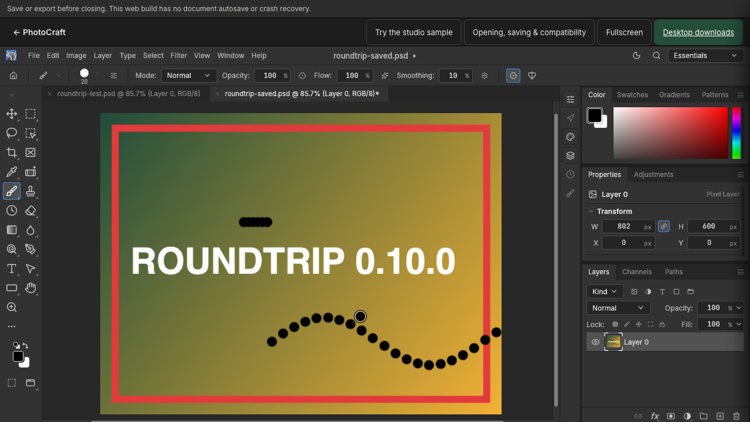The height and width of the screenshot is (422, 750).
Task: Open brush settings panel icon
Action: pyautogui.click(x=114, y=76)
